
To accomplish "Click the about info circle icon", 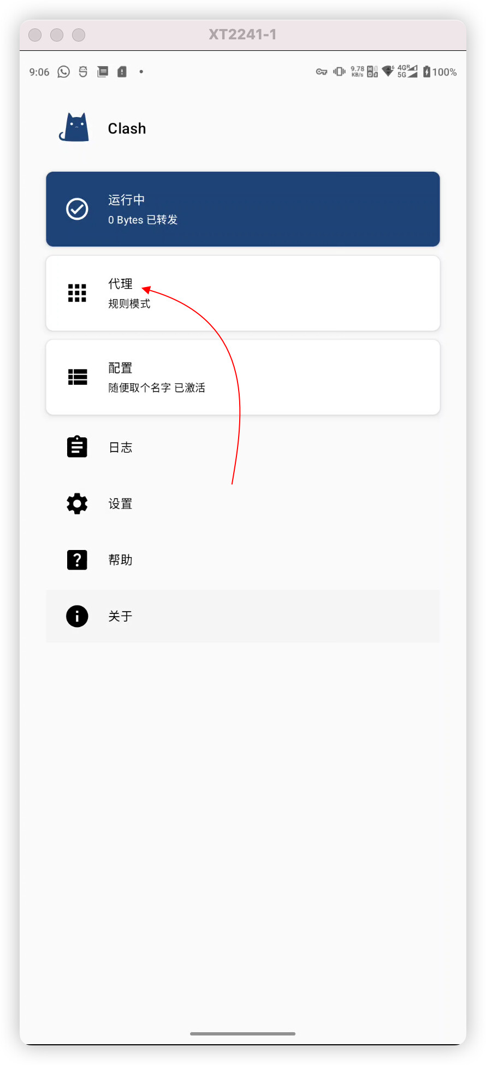I will [77, 616].
